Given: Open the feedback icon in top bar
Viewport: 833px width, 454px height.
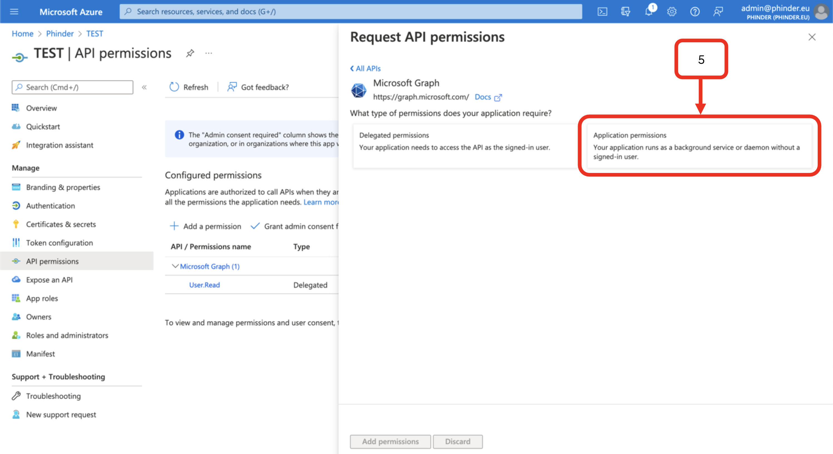Looking at the screenshot, I should 718,12.
